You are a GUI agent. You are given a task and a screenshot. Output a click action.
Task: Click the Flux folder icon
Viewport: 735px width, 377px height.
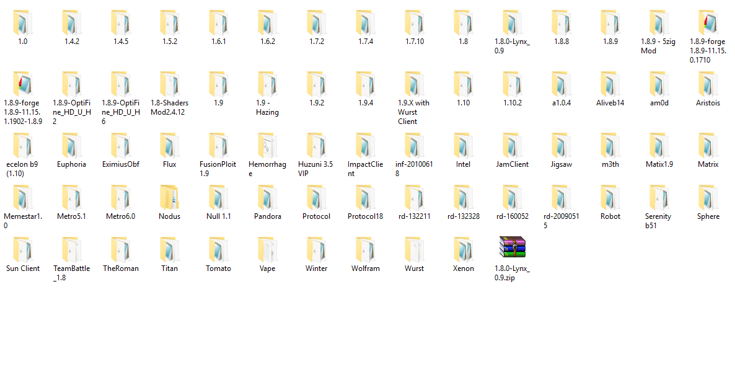170,145
